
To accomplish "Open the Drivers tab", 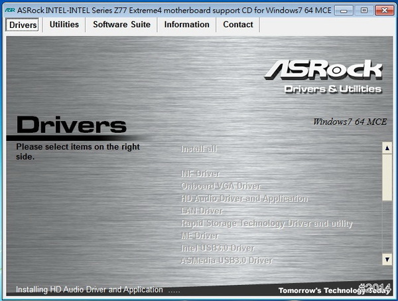I will [23, 25].
